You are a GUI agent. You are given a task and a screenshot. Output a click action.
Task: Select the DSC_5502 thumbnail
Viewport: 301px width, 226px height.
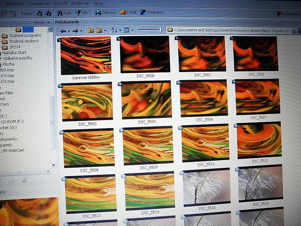(255, 54)
